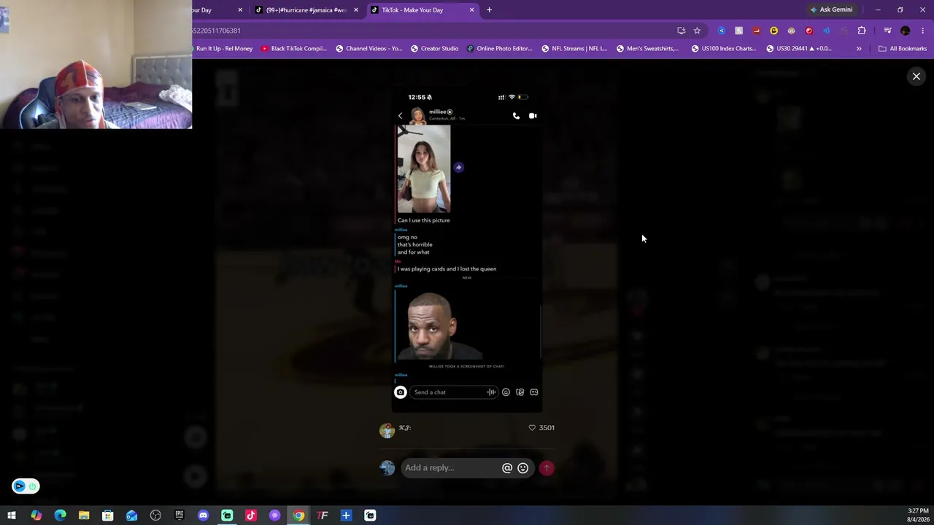This screenshot has height=525, width=934.
Task: Open Microsoft Store from the taskbar
Action: coord(107,516)
